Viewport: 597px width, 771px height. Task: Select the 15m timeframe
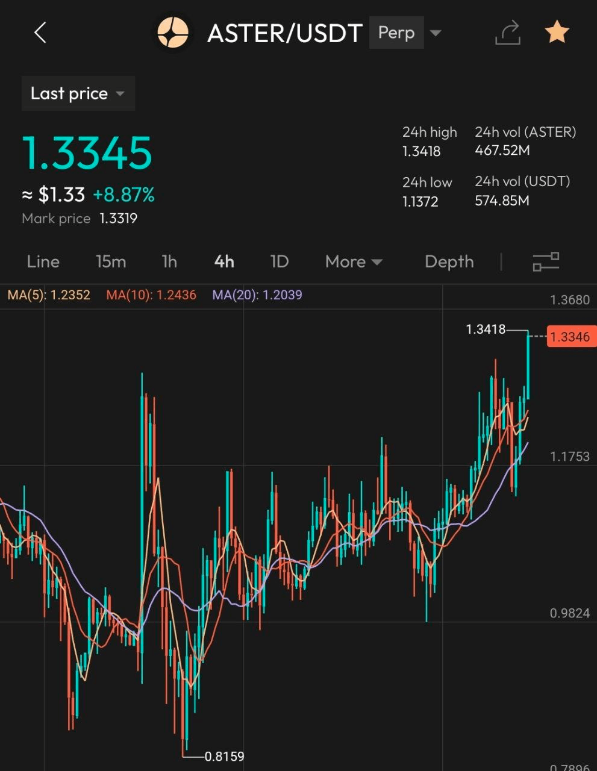111,261
